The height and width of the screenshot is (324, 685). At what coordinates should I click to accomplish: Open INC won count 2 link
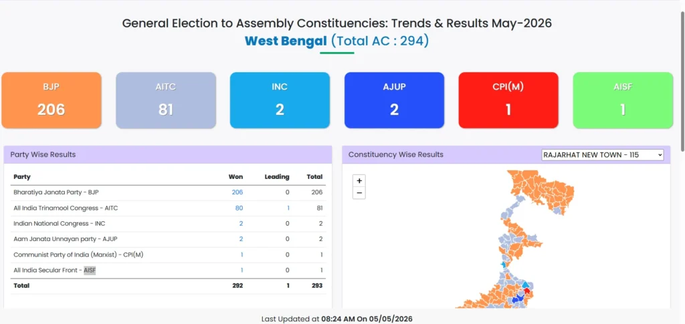tap(241, 224)
